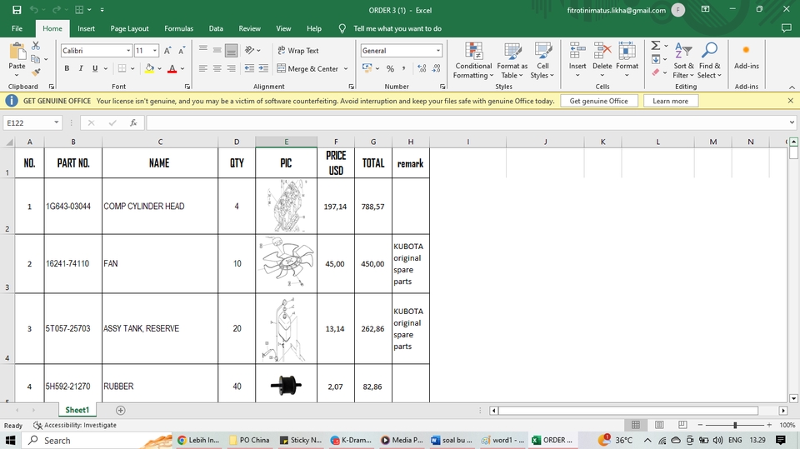Open font color dropdown arrow
The image size is (800, 449).
(x=182, y=68)
